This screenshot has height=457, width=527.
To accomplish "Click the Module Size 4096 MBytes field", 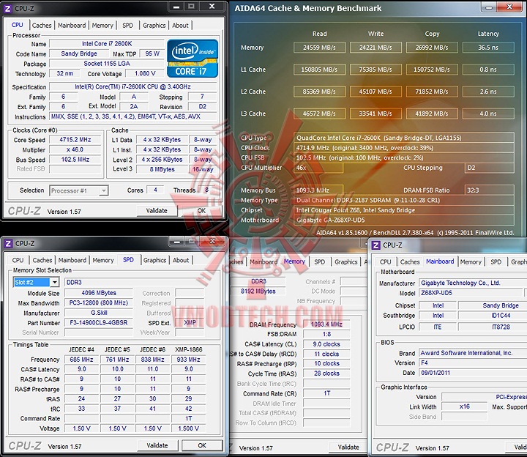I will pos(99,293).
